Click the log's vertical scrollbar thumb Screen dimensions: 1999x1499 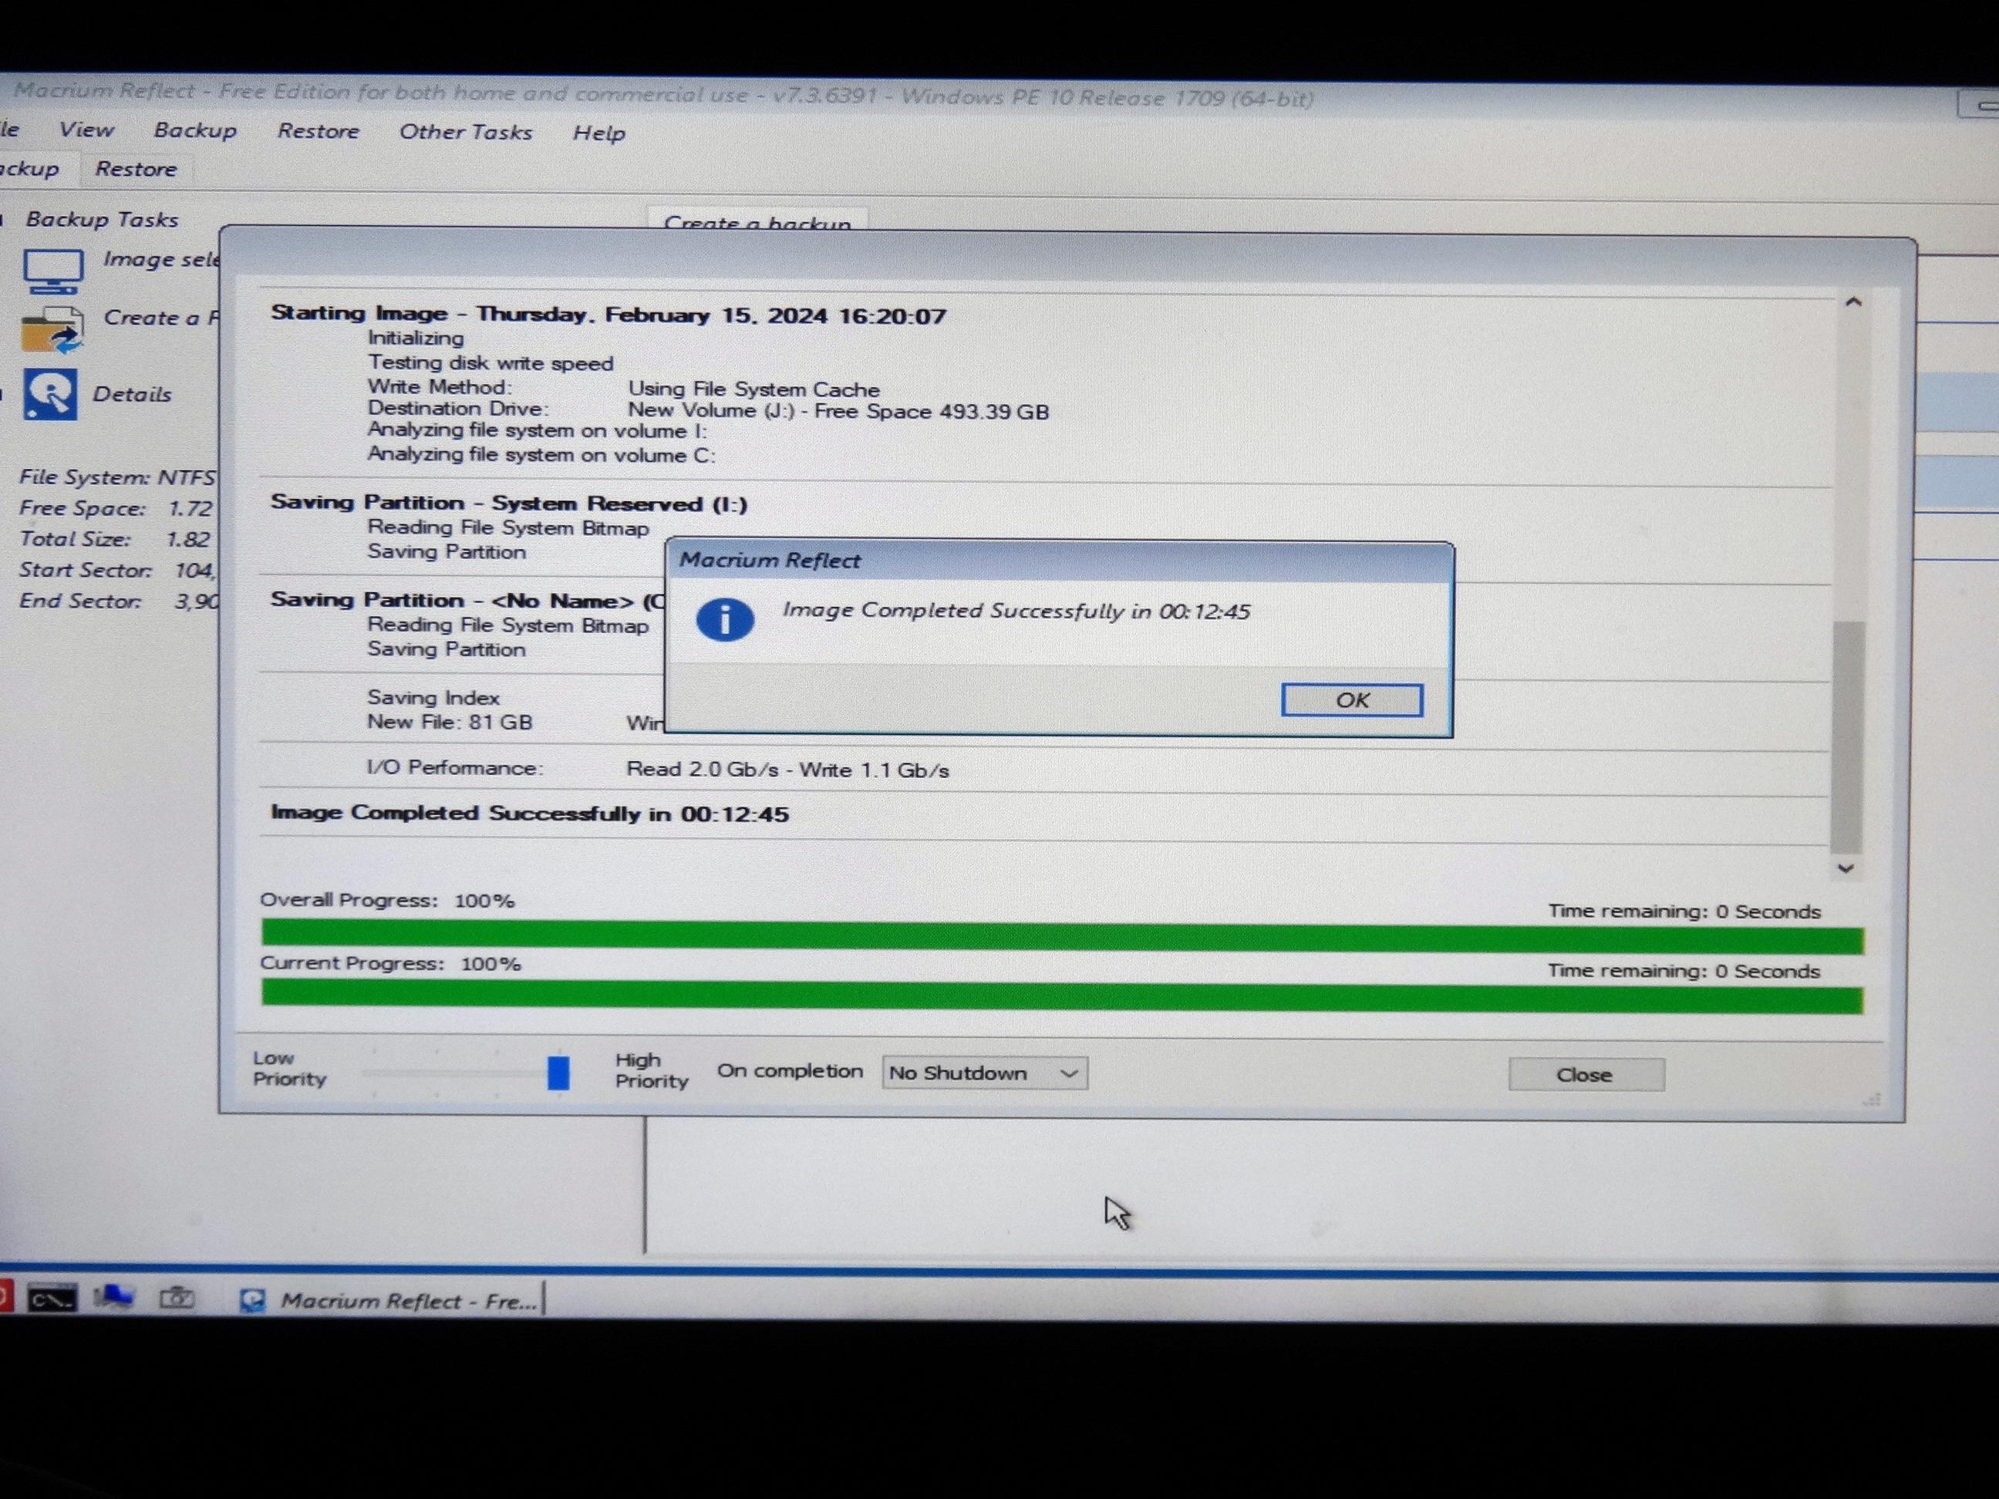(1847, 736)
